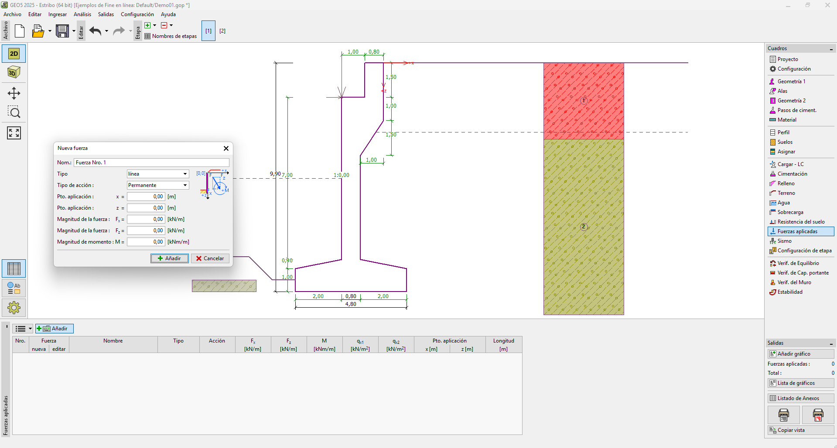Print document using left printer icon
837x448 pixels.
[x=784, y=415]
